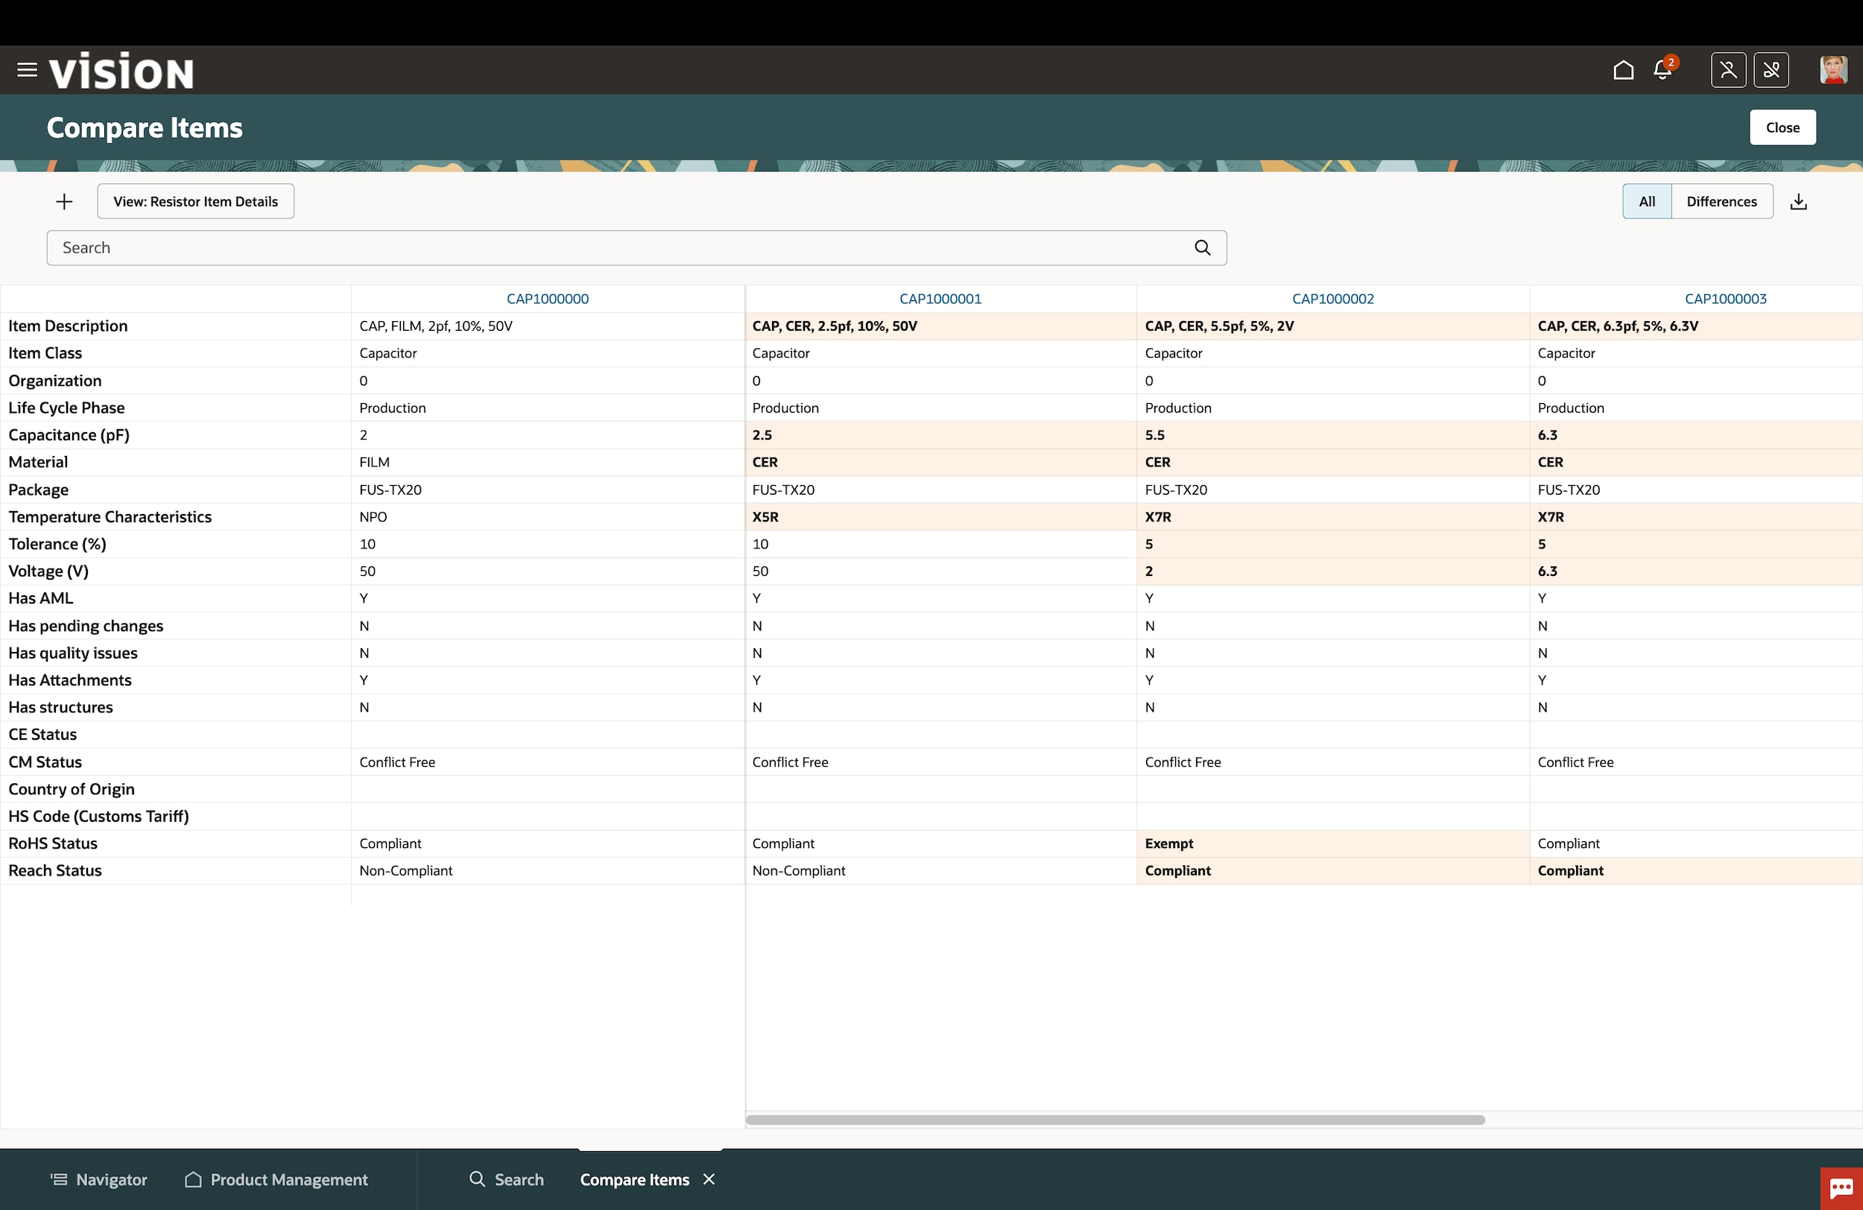Click the add item plus icon
Image resolution: width=1863 pixels, height=1210 pixels.
tap(64, 202)
